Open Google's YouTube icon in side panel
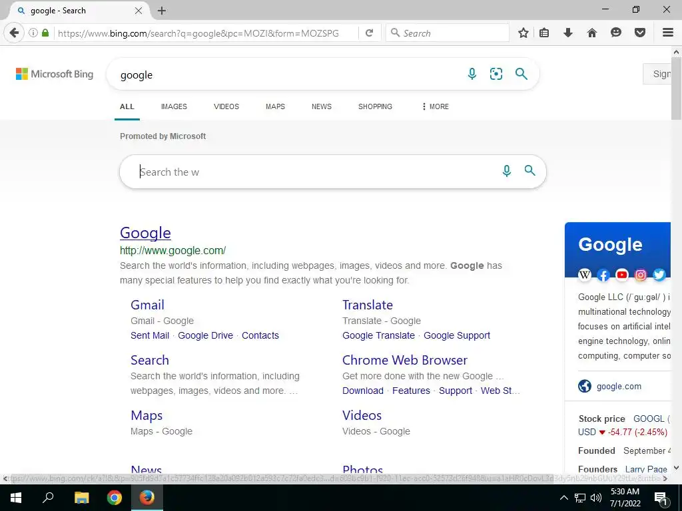 [x=622, y=275]
